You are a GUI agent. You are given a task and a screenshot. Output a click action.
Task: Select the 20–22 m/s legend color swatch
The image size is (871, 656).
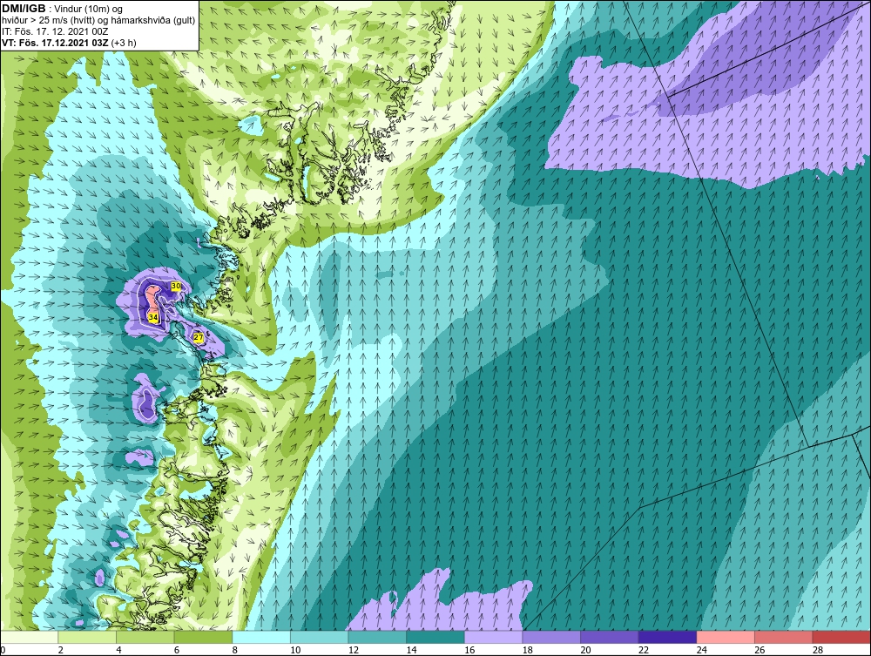pyautogui.click(x=610, y=637)
